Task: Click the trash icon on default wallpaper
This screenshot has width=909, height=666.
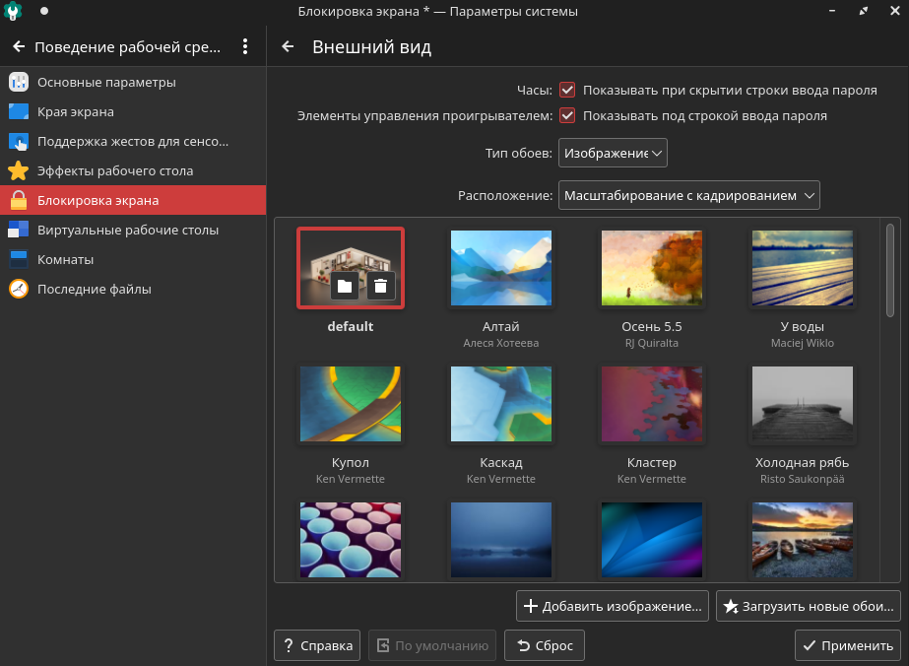Action: pos(381,286)
